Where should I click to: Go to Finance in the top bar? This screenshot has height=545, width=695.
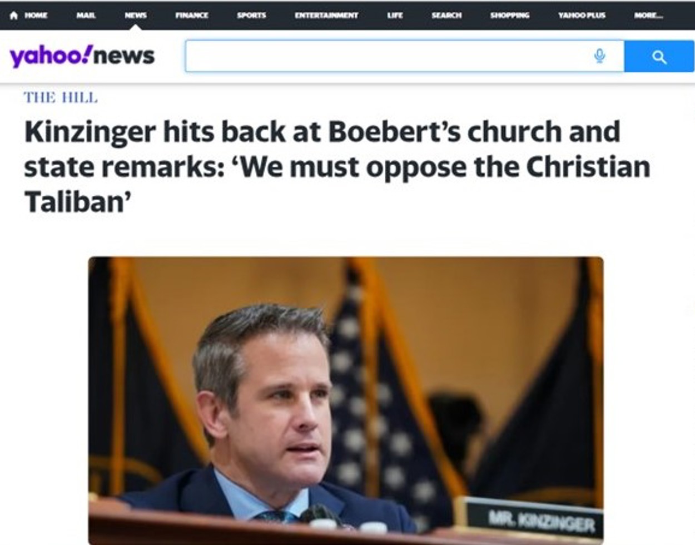coord(192,16)
